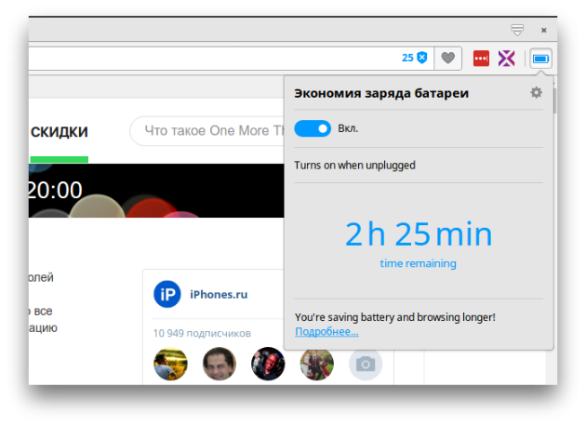586x426 pixels.
Task: Click the smiling man subscriber avatar
Action: [220, 364]
